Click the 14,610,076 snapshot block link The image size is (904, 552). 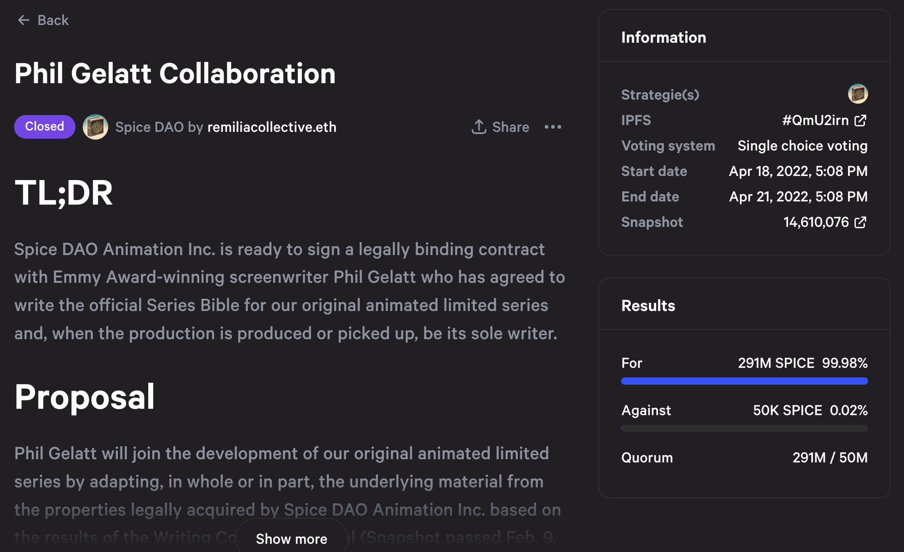click(816, 222)
